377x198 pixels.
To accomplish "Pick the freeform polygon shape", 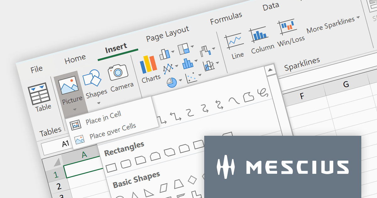I will [248, 97].
